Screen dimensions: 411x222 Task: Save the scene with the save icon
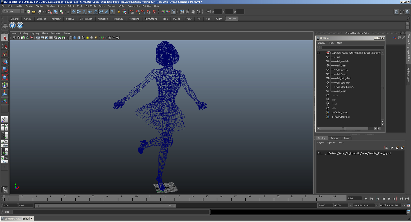(x=40, y=12)
